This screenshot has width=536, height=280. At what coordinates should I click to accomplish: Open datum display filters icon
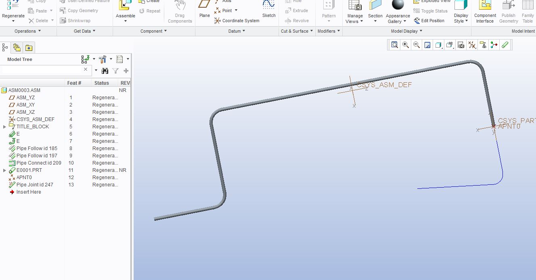(472, 45)
